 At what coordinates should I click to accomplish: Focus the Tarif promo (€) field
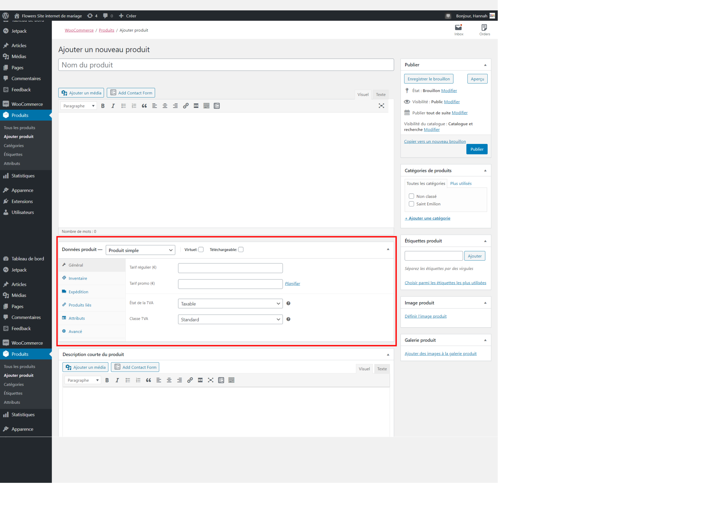point(230,284)
